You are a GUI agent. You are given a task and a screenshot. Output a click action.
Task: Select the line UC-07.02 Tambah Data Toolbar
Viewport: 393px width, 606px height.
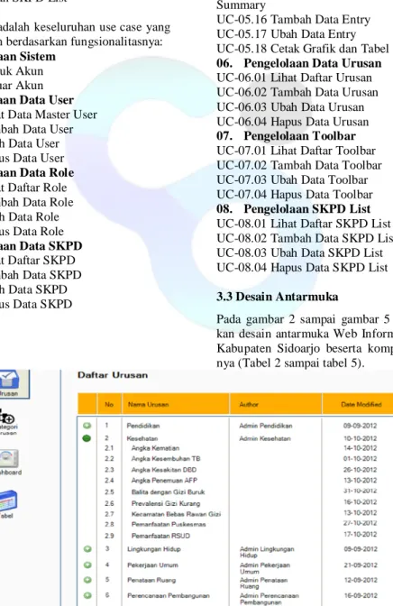point(299,165)
